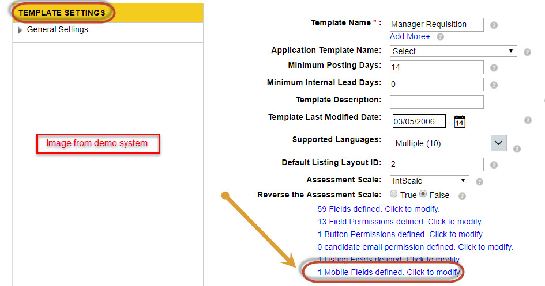This screenshot has height=286, width=545.
Task: Click help icon beside Template Last Modified Date
Action: tap(528, 120)
